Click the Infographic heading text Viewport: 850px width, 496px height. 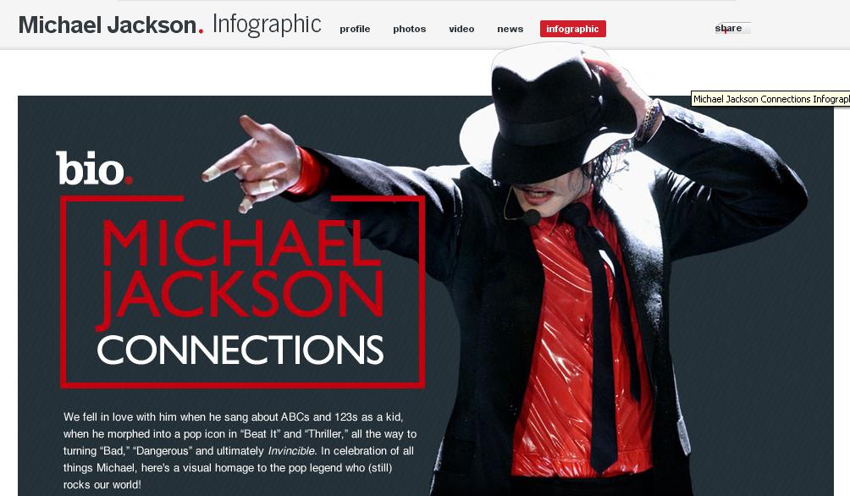(x=267, y=25)
